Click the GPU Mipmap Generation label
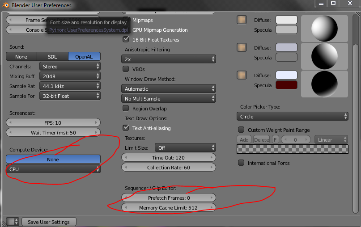The image size is (361, 227). [160, 30]
